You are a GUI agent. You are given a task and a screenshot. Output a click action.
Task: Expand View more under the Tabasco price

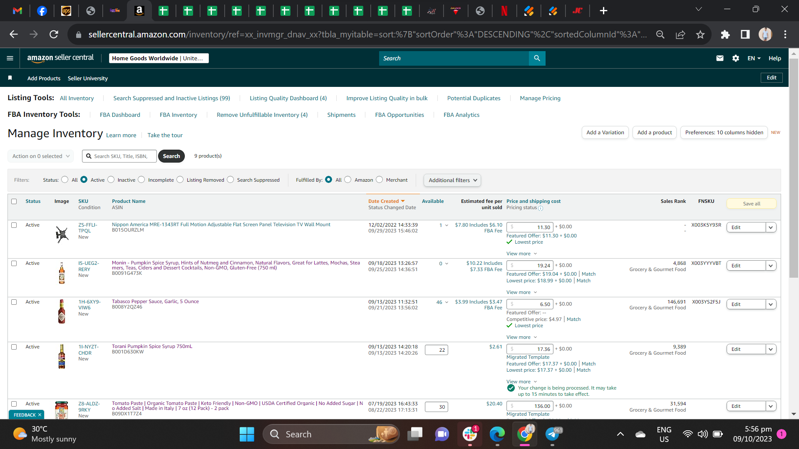click(x=521, y=337)
